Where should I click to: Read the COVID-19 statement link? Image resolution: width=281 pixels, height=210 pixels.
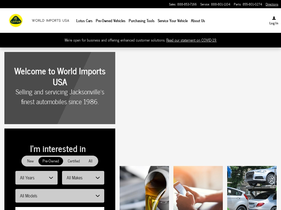point(191,40)
